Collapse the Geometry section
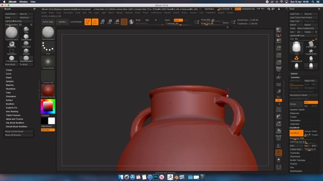Screen dimensions: 323x181 coord(295,77)
